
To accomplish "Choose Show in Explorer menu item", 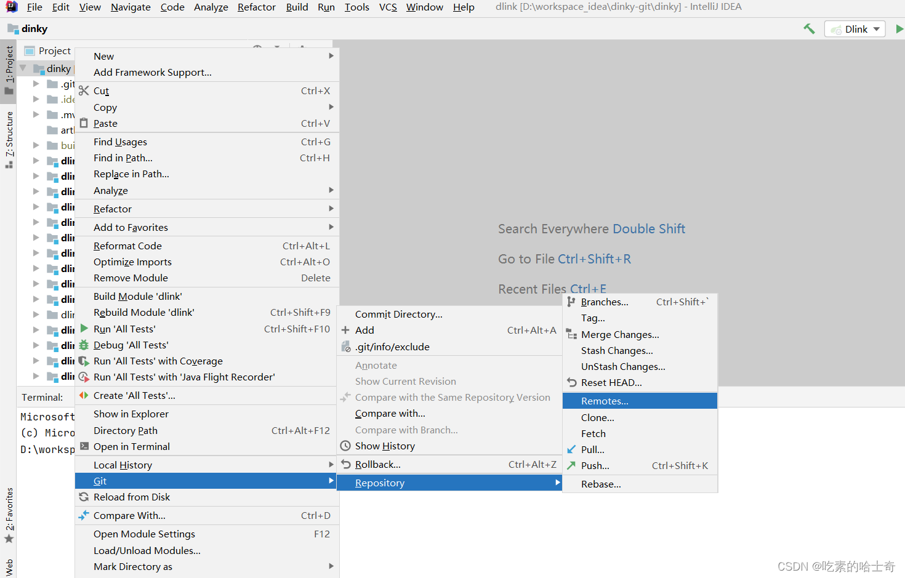I will click(206, 414).
